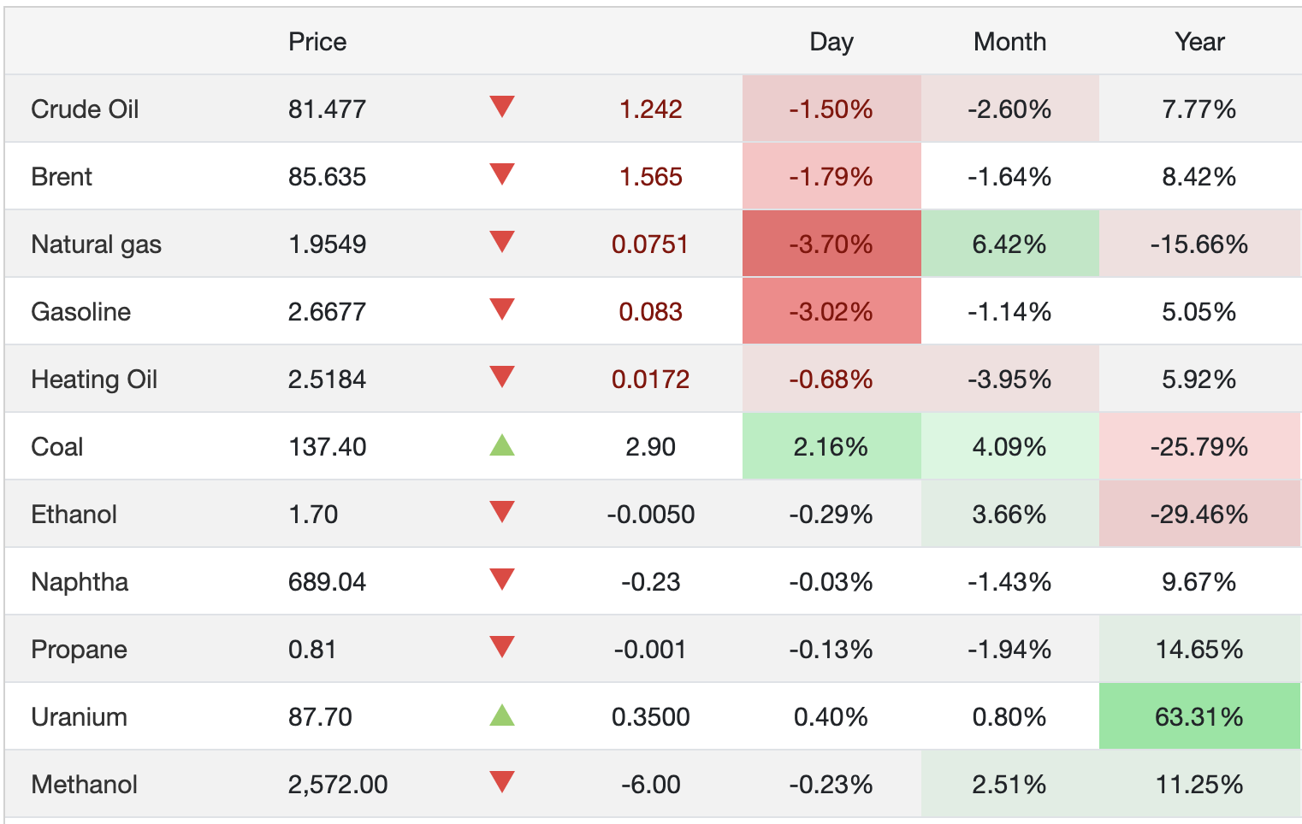This screenshot has width=1302, height=824.
Task: Click the red down arrow in Ethanol row
Action: tap(502, 512)
